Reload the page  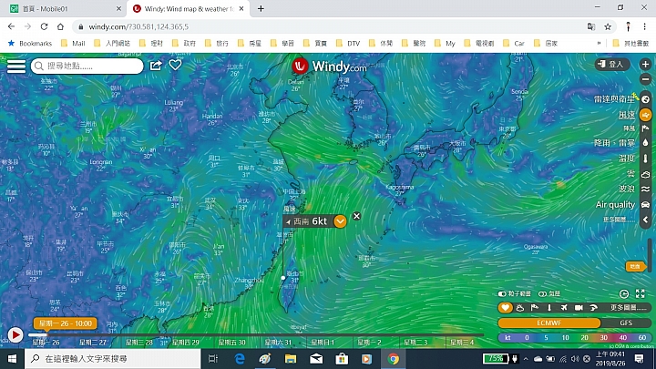click(44, 26)
